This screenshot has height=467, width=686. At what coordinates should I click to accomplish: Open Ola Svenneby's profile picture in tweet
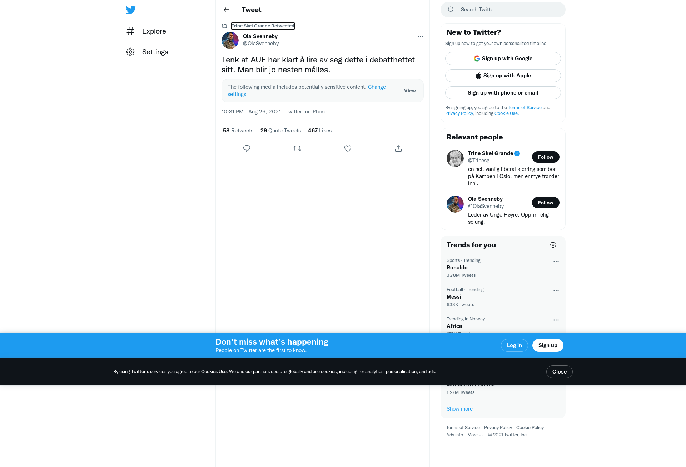click(230, 40)
